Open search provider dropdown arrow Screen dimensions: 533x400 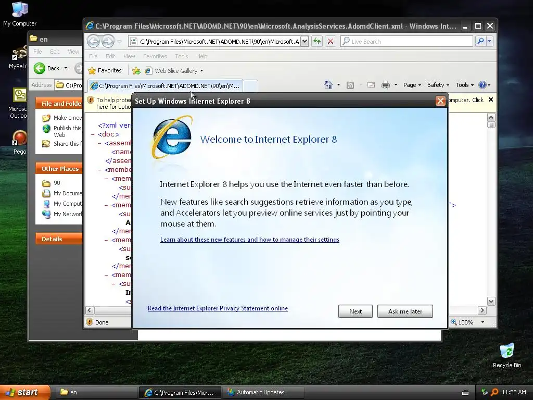point(489,41)
